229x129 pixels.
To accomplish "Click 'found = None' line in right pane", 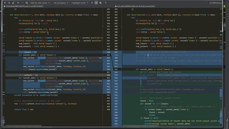I will [147, 101].
